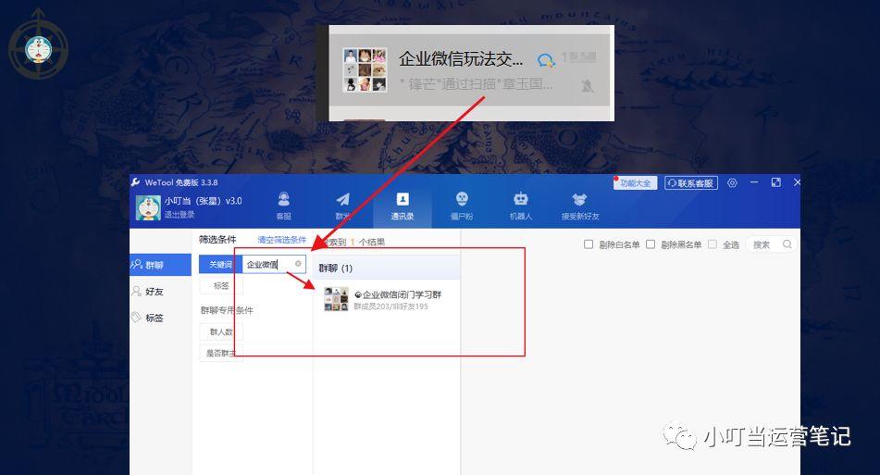The height and width of the screenshot is (475, 880).
Task: Click the 群人数 group size filter
Action: click(x=221, y=331)
